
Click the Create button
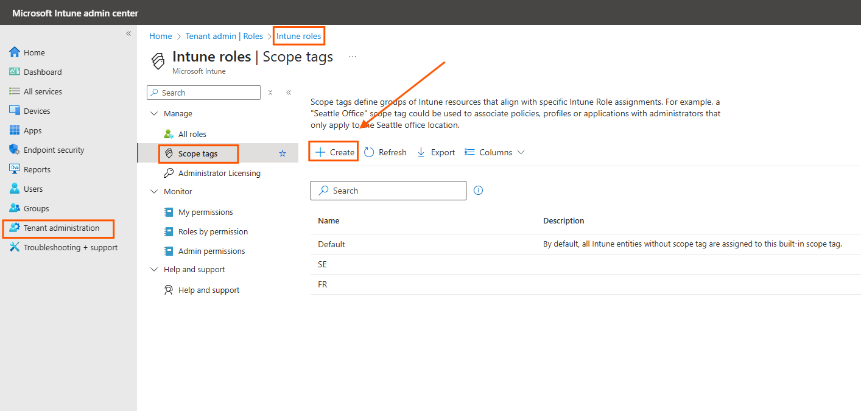[333, 151]
